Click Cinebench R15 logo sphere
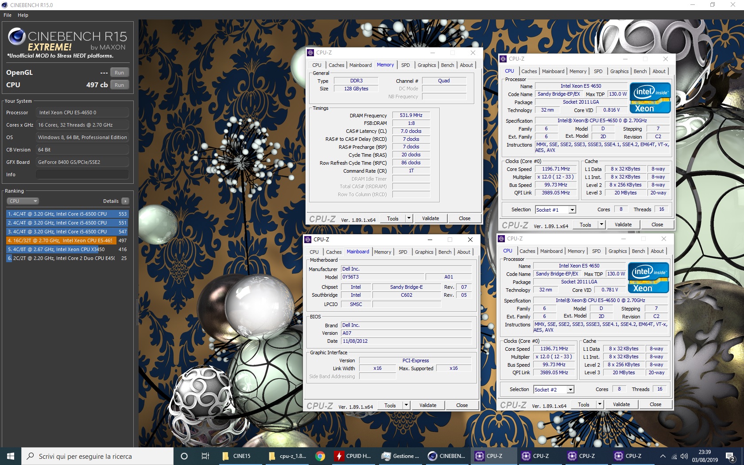This screenshot has height=465, width=744. (x=17, y=36)
